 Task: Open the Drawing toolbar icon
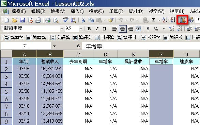point(191,20)
